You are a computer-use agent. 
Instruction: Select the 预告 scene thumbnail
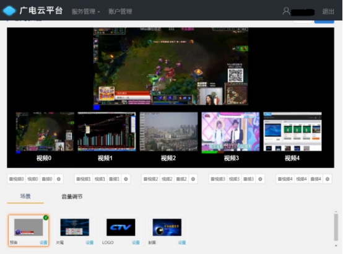tap(28, 227)
